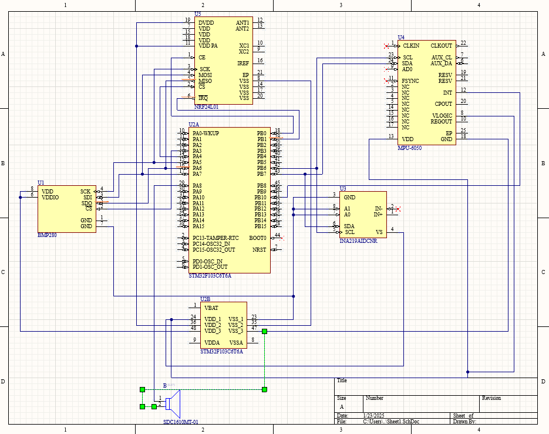Click the CPOUT pin label
Image resolution: width=549 pixels, height=434 pixels.
(x=443, y=104)
